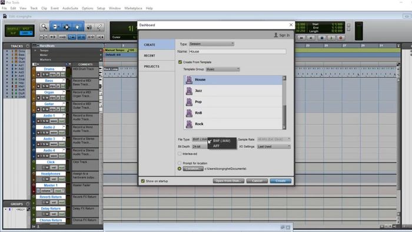This screenshot has width=412, height=232.
Task: Click the transport Fast Forward button
Action: [x=301, y=38]
